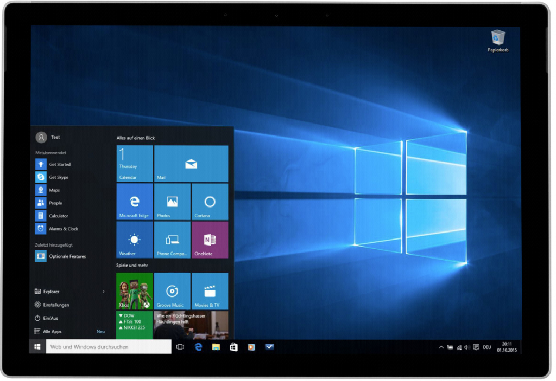
Task: Launch the OneNote tile
Action: pos(210,240)
